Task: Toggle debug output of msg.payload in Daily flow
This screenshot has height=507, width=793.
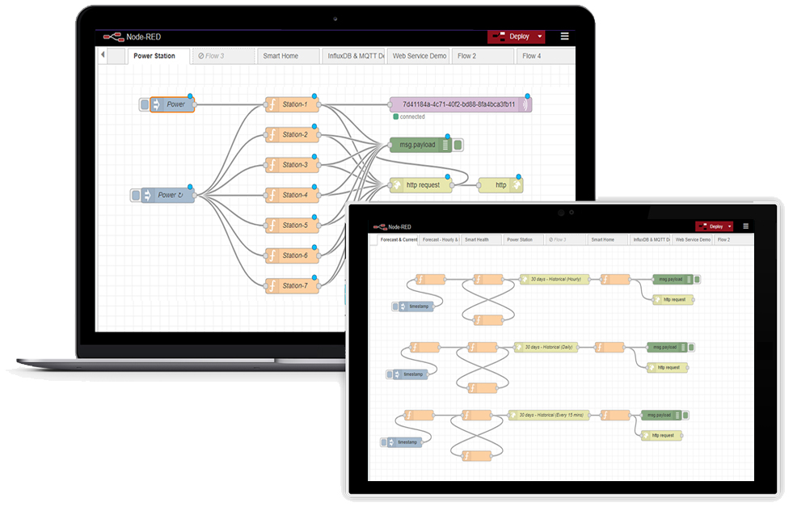Action: 692,347
